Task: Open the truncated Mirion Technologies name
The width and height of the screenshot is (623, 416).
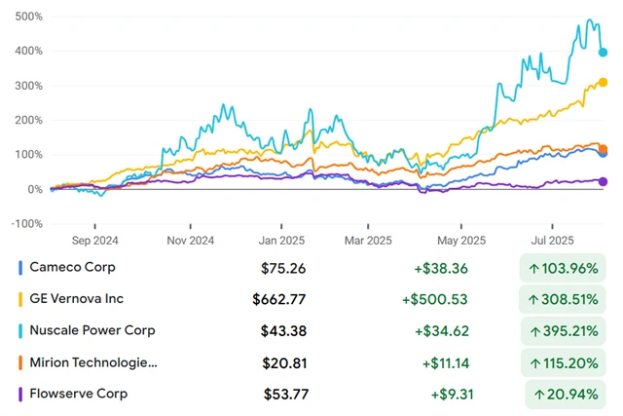Action: tap(92, 362)
